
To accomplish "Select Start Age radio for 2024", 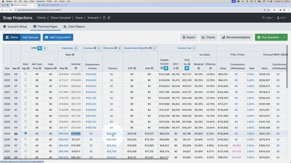I will [25, 74].
